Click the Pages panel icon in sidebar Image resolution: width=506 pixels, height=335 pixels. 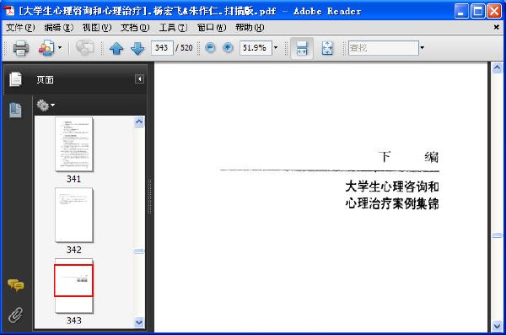click(15, 79)
